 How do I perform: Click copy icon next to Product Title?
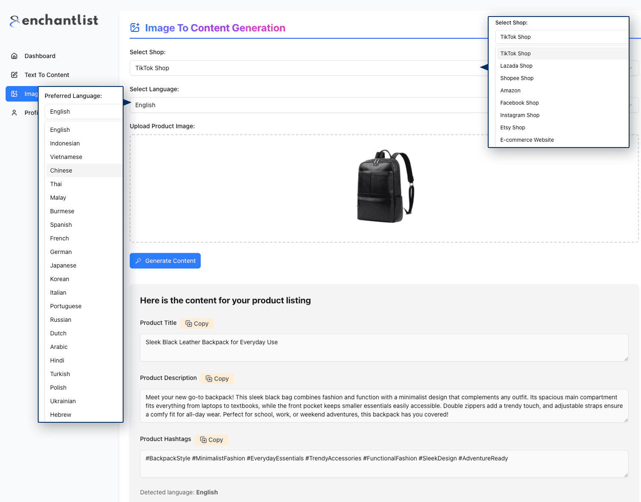click(x=189, y=324)
